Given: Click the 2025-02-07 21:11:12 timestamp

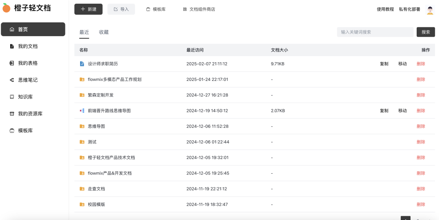Looking at the screenshot, I should tap(207, 64).
